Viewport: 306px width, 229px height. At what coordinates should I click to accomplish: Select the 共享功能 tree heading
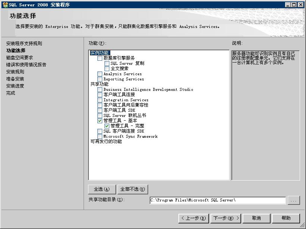click(x=99, y=84)
